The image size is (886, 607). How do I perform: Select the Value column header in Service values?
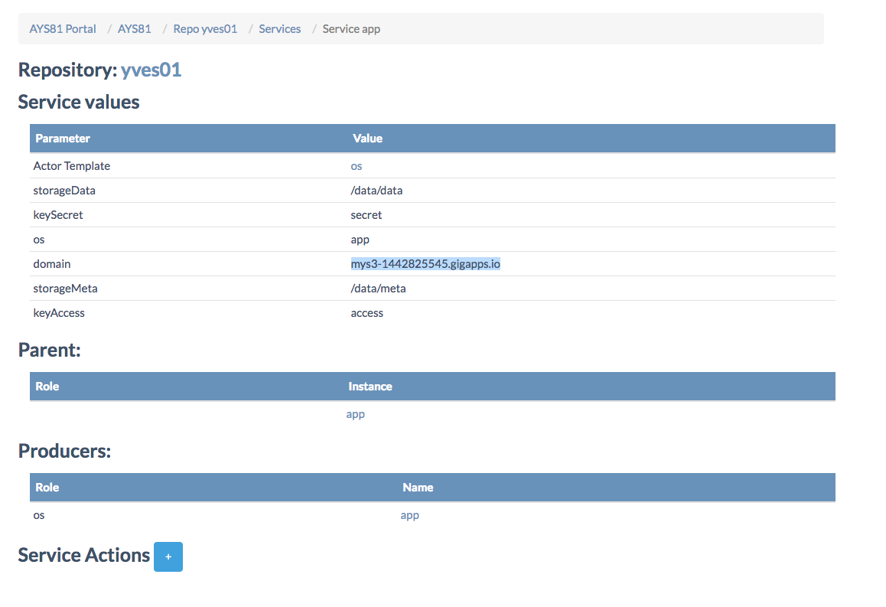pos(367,139)
